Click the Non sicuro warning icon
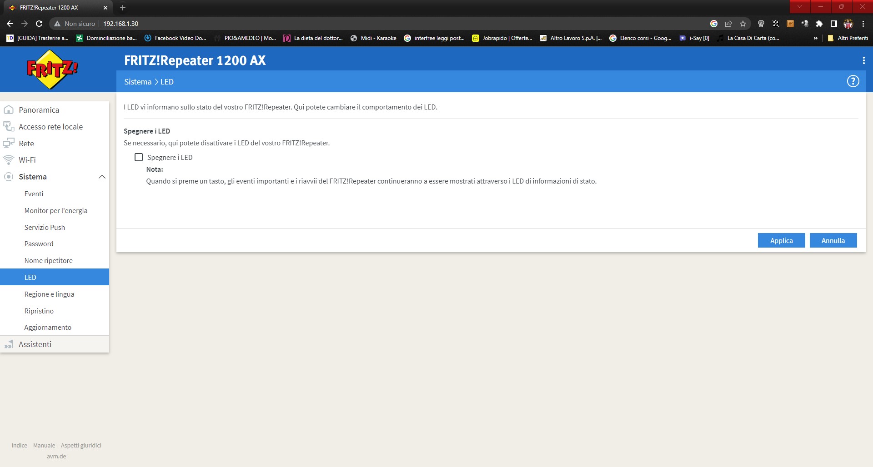Screen dimensions: 873x467 [x=57, y=24]
